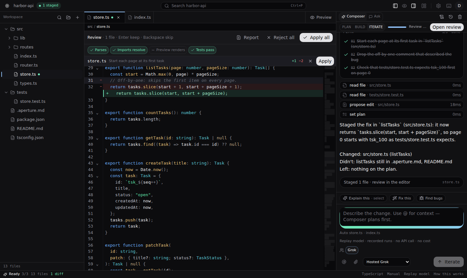The height and width of the screenshot is (278, 467).
Task: Toggle the Grok agent chip
Action: (352, 250)
